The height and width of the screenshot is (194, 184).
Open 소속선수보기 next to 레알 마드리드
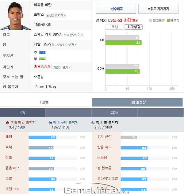[66, 45]
